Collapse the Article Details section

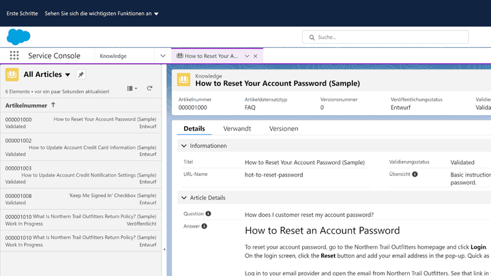183,198
